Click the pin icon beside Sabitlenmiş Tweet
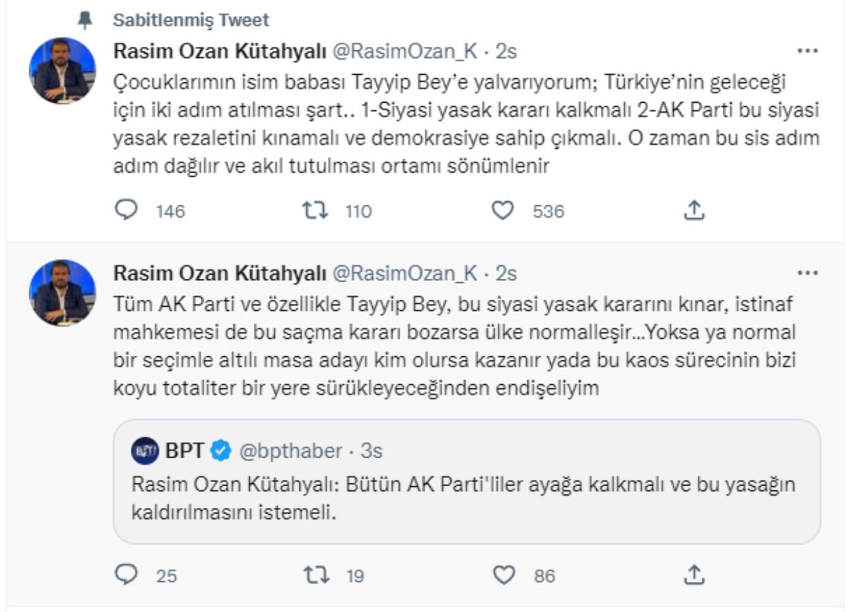The image size is (848, 612). coord(85,21)
